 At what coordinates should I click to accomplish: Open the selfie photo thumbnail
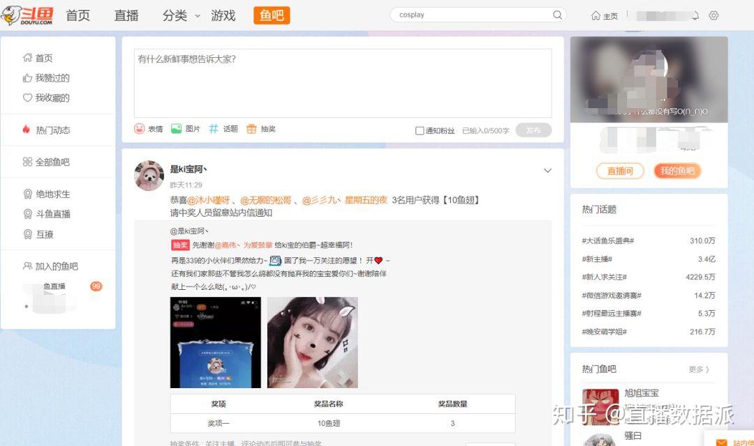pos(313,342)
